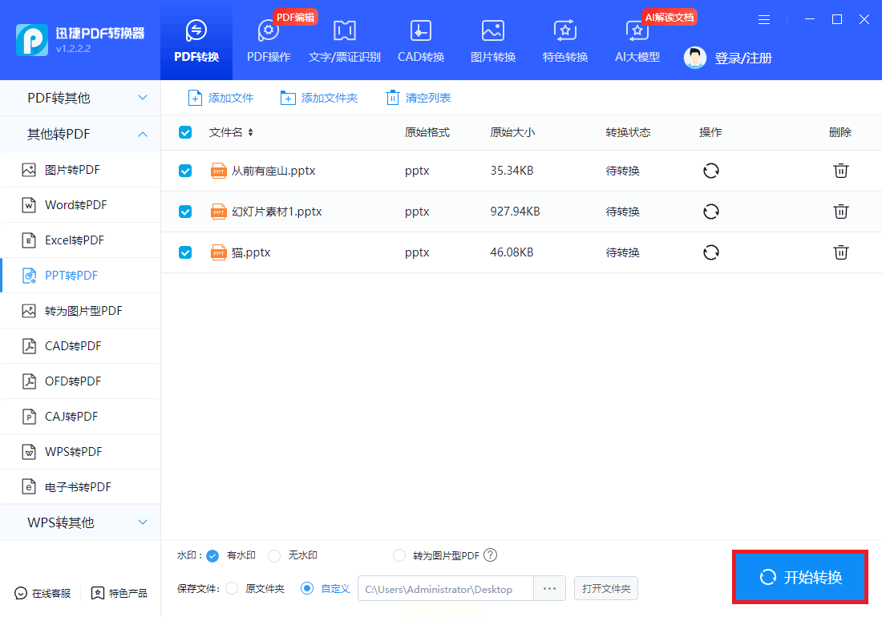Click the help icon beside 转为图片型PDF
Viewport: 882px width, 617px height.
coord(491,555)
